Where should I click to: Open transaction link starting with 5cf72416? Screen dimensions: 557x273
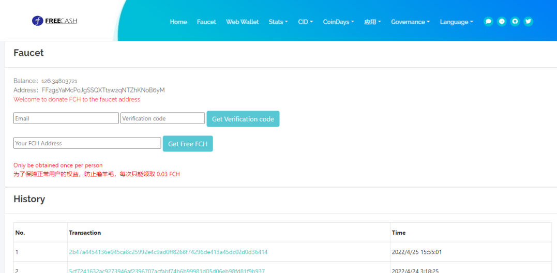coord(167,270)
